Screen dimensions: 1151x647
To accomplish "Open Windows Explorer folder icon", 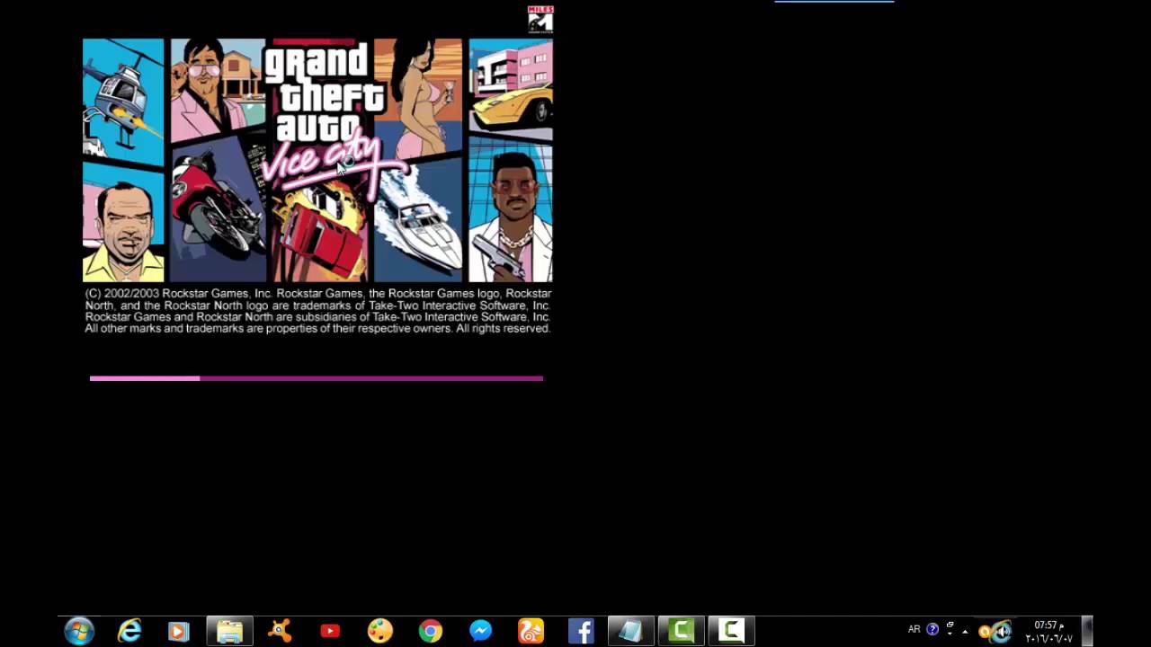I will (x=229, y=631).
